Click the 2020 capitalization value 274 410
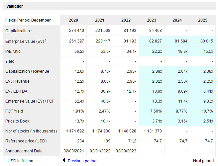The image size is (218, 166). (x=76, y=31)
